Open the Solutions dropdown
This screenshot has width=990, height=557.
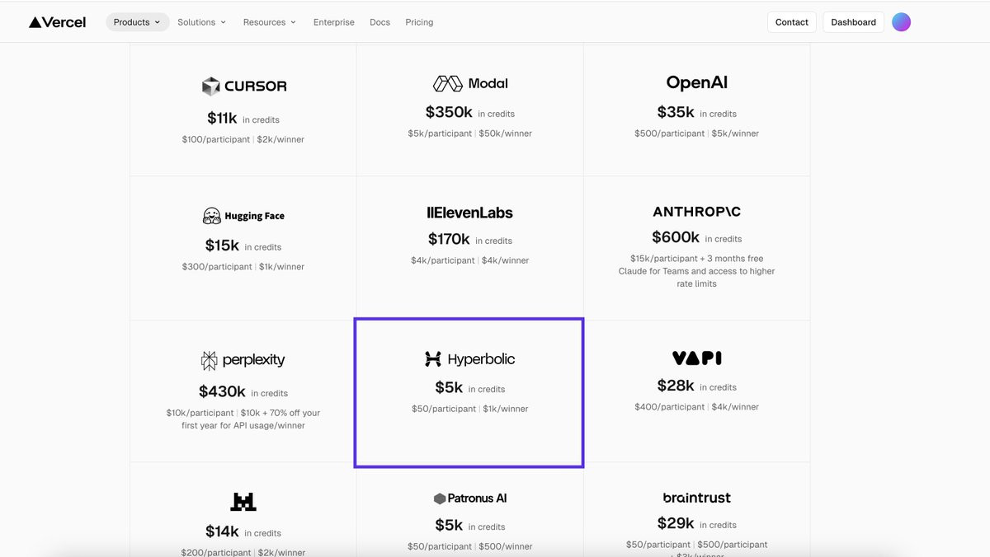[202, 22]
